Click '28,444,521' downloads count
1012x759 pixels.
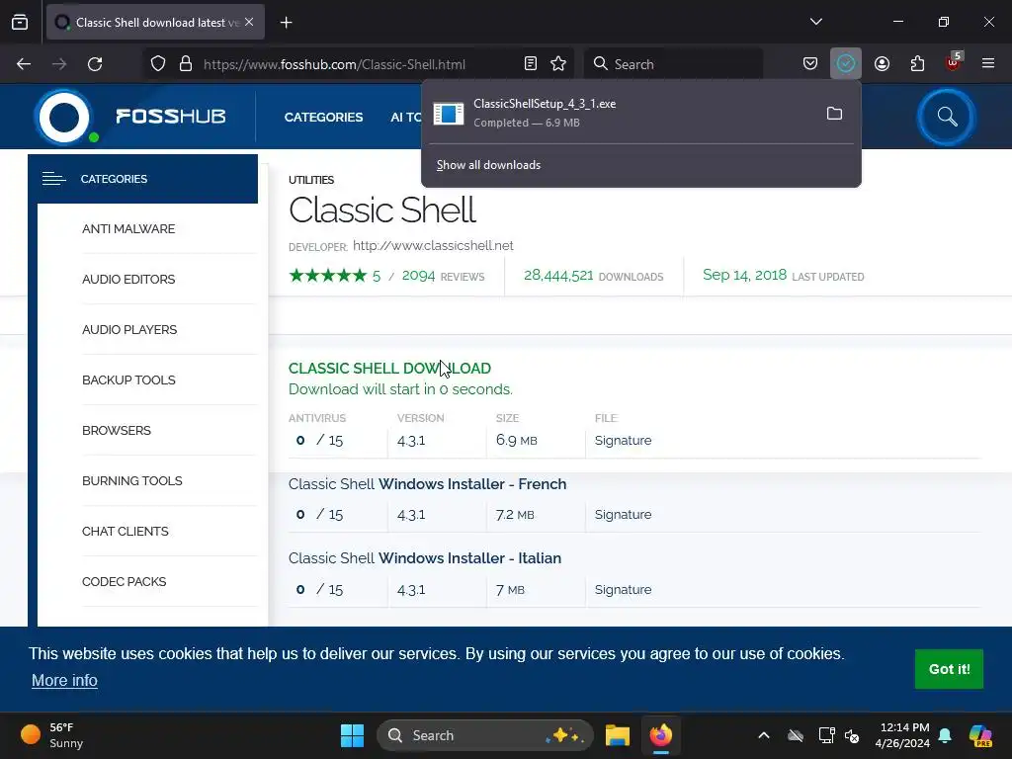coord(558,276)
